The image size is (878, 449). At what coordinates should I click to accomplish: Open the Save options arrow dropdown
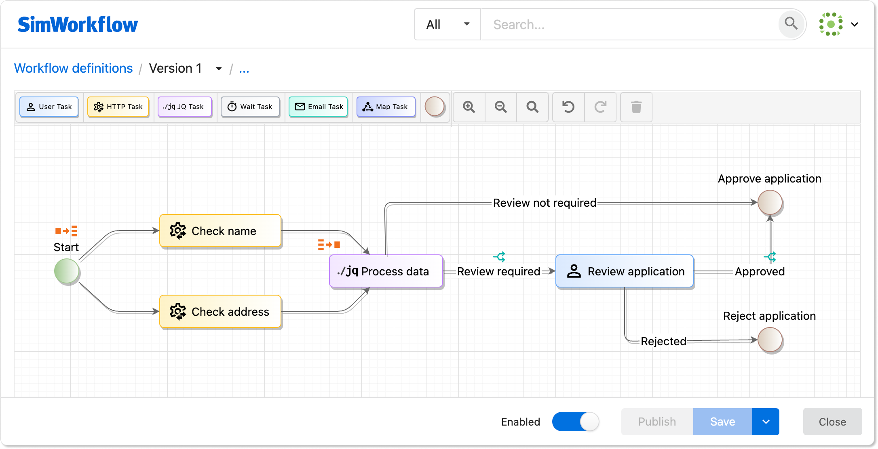766,422
